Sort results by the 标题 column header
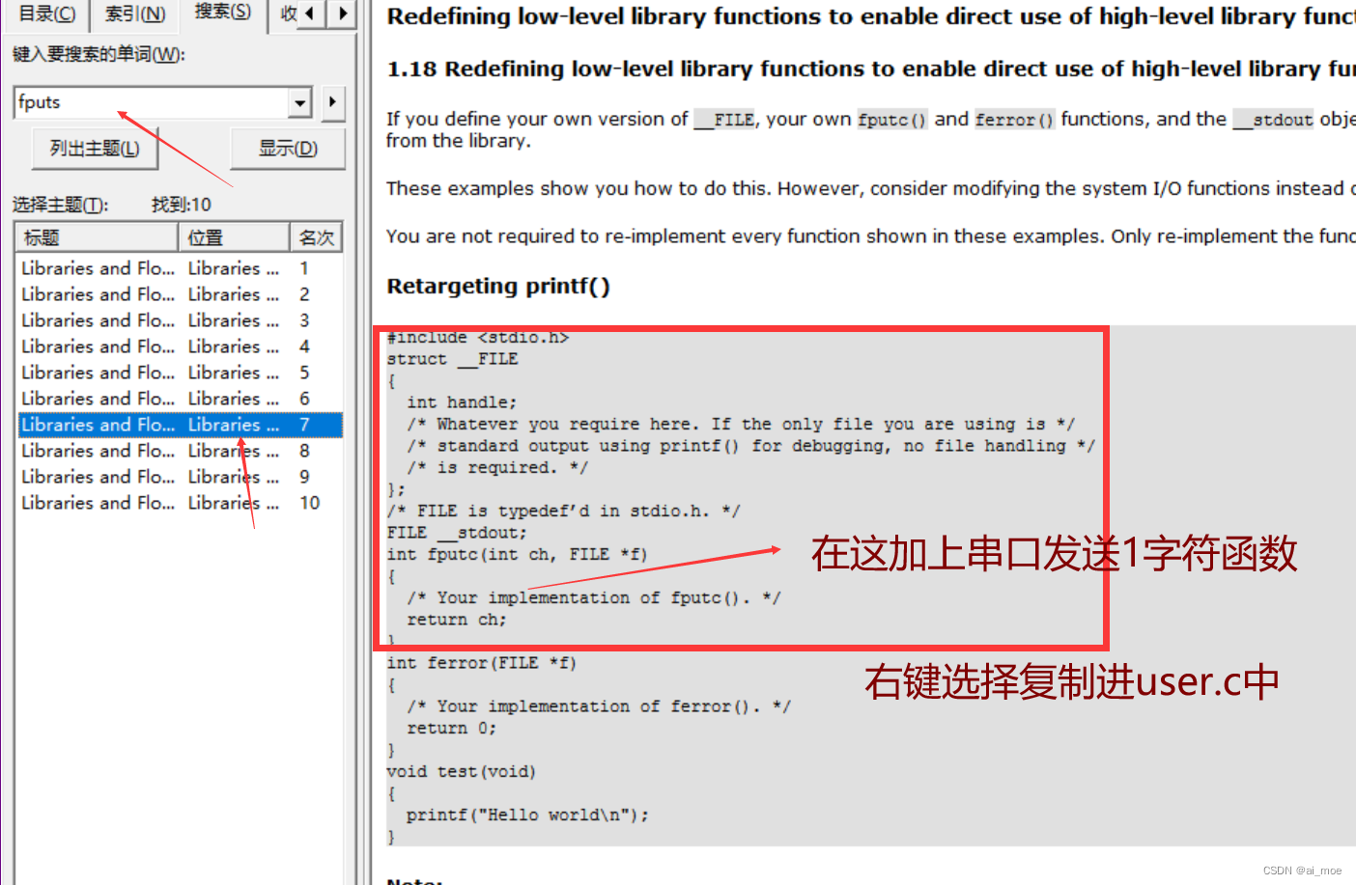Image resolution: width=1356 pixels, height=885 pixels. (97, 237)
